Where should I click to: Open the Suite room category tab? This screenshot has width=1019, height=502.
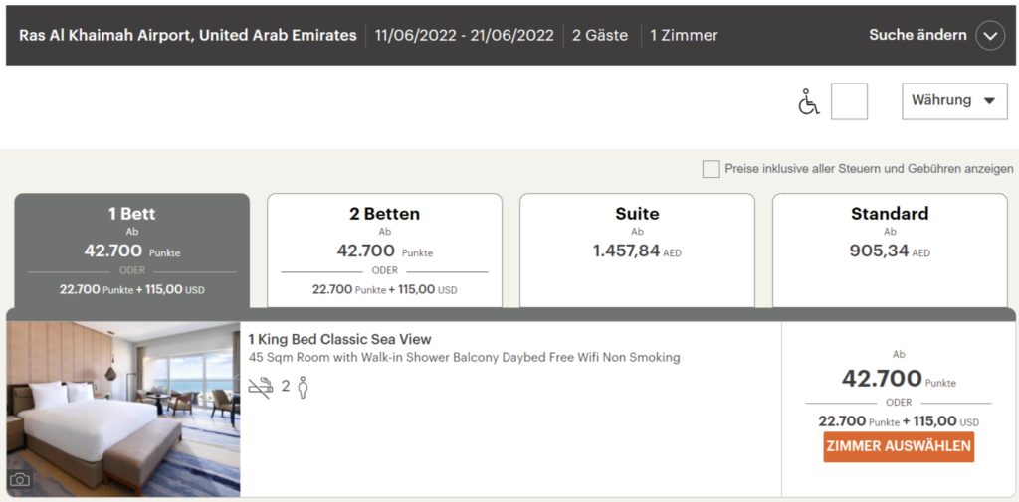pyautogui.click(x=637, y=251)
